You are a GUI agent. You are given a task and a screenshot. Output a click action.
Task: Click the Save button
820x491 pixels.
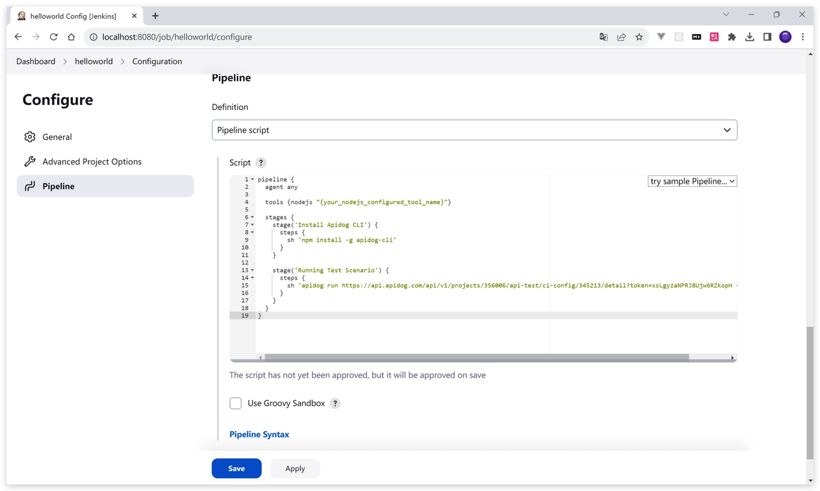236,468
